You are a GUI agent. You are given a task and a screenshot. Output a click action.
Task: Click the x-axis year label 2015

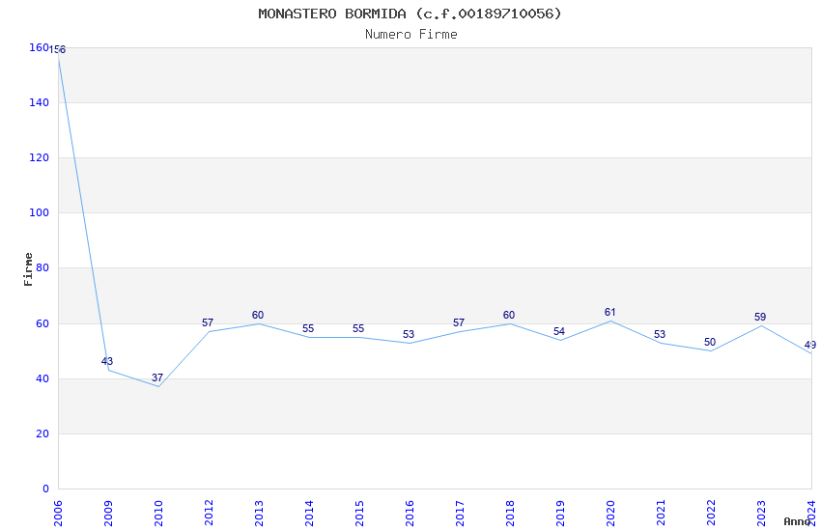click(x=359, y=513)
